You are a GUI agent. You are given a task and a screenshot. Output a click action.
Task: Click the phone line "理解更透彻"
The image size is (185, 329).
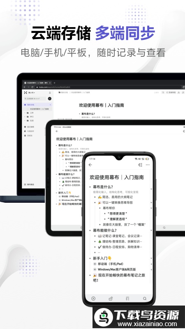pyautogui.click(x=118, y=219)
